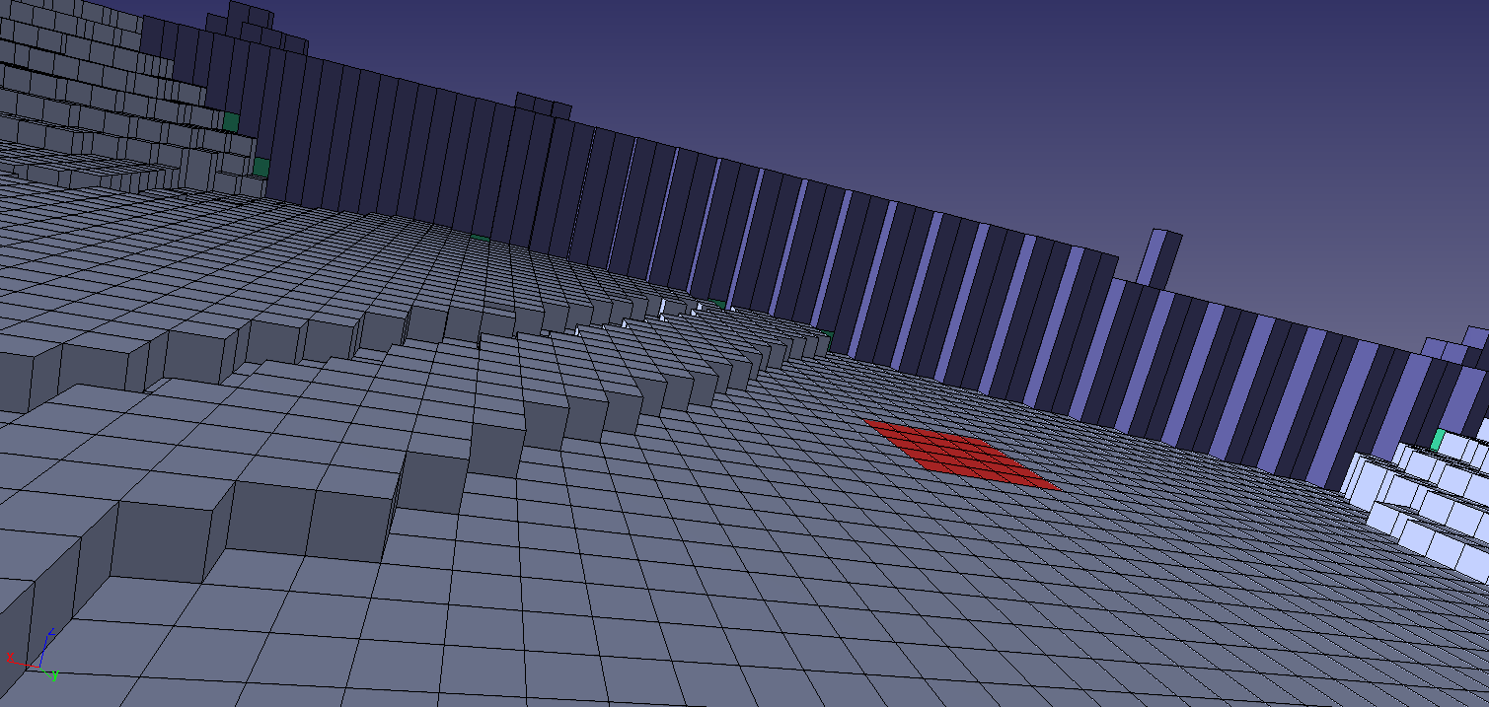Pick the bright green block beside the white steps
Viewport: 1489px width, 707px height.
[1438, 440]
